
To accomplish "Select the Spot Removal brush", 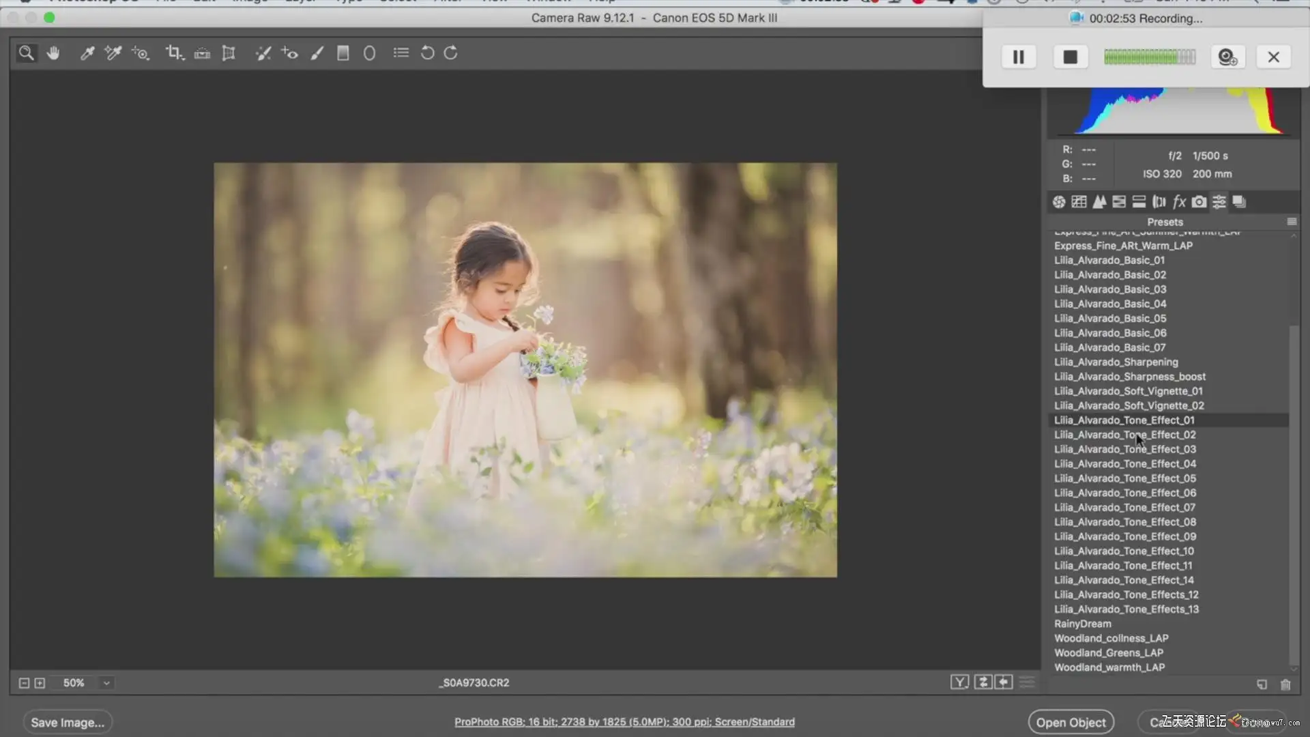I will pyautogui.click(x=263, y=53).
